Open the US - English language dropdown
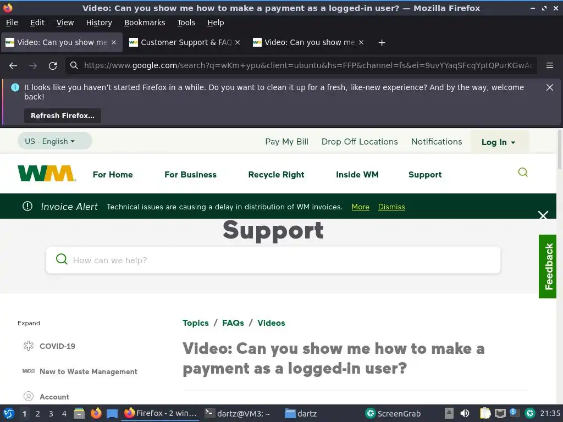 [x=54, y=141]
